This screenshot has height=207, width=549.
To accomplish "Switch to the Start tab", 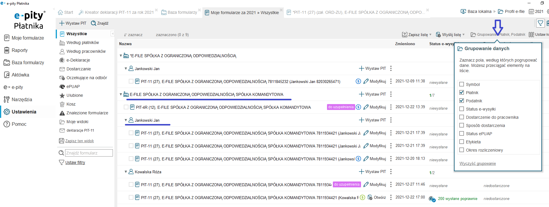I will tap(65, 12).
